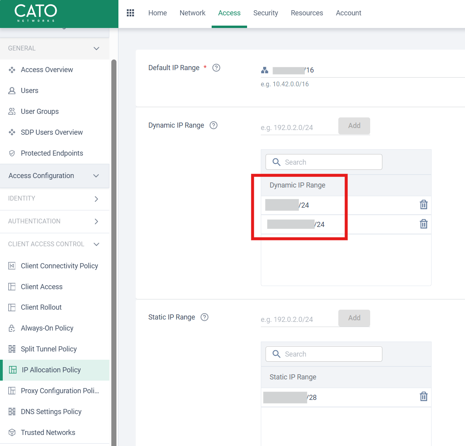Click the Default IP Range help icon

coord(216,68)
